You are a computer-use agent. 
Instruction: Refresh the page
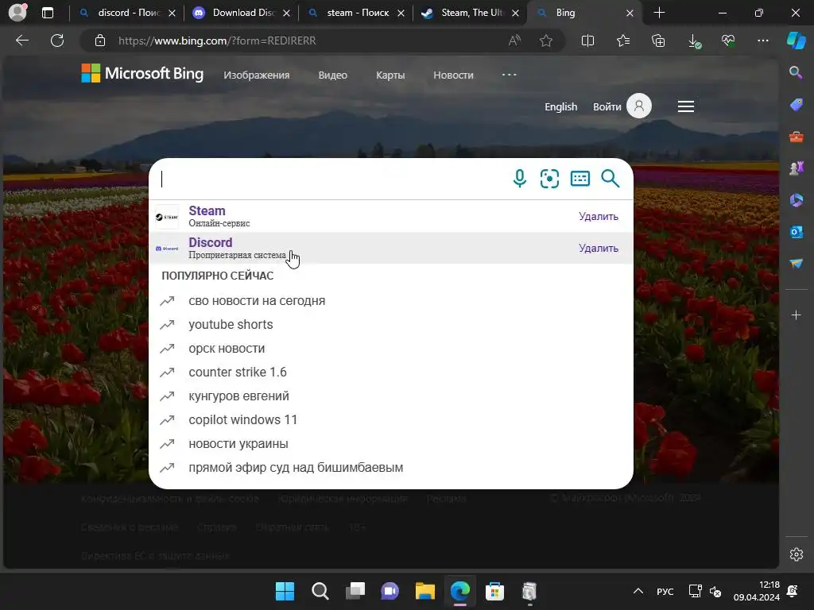tap(57, 41)
